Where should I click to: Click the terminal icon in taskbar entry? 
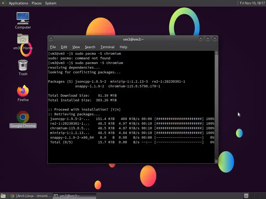click(56, 196)
